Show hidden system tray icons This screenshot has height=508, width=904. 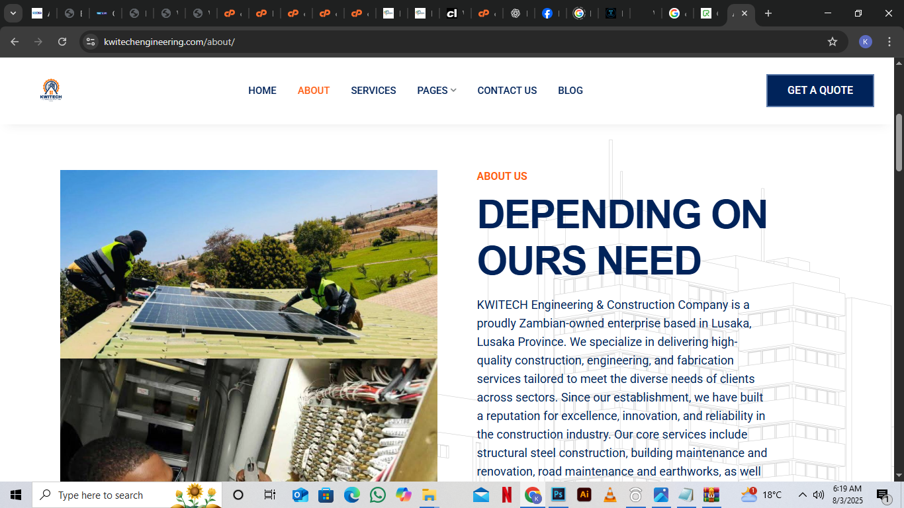click(802, 495)
